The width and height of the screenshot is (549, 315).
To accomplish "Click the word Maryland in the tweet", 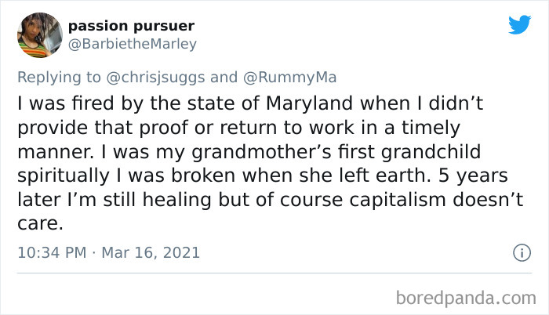I will point(309,104).
